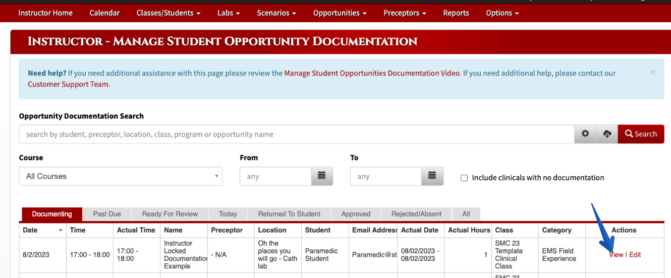Click the cloud download export icon

coord(607,134)
